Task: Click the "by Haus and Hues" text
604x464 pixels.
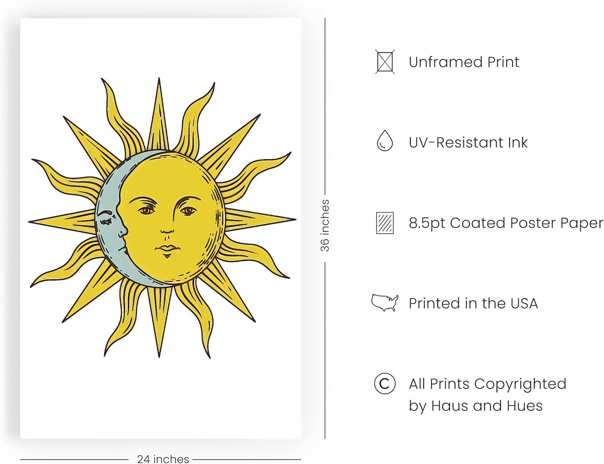Action: click(x=476, y=406)
